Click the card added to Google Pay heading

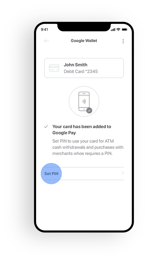pyautogui.click(x=82, y=130)
